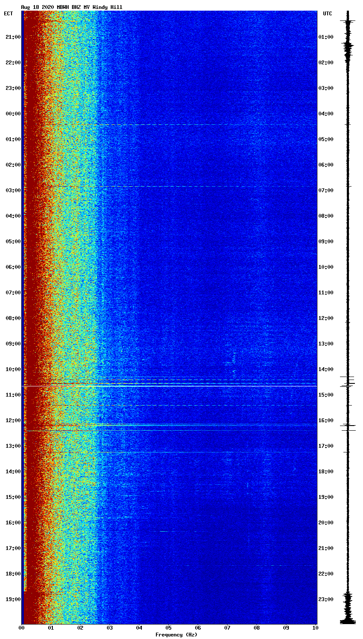Click the 07:00 UTC time label
The width and height of the screenshot is (363, 639).
coord(326,190)
